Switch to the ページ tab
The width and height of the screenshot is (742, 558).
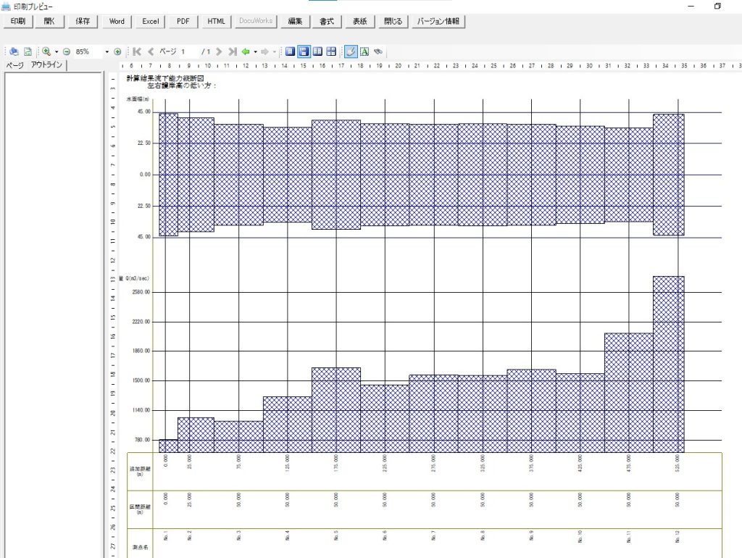[x=14, y=65]
